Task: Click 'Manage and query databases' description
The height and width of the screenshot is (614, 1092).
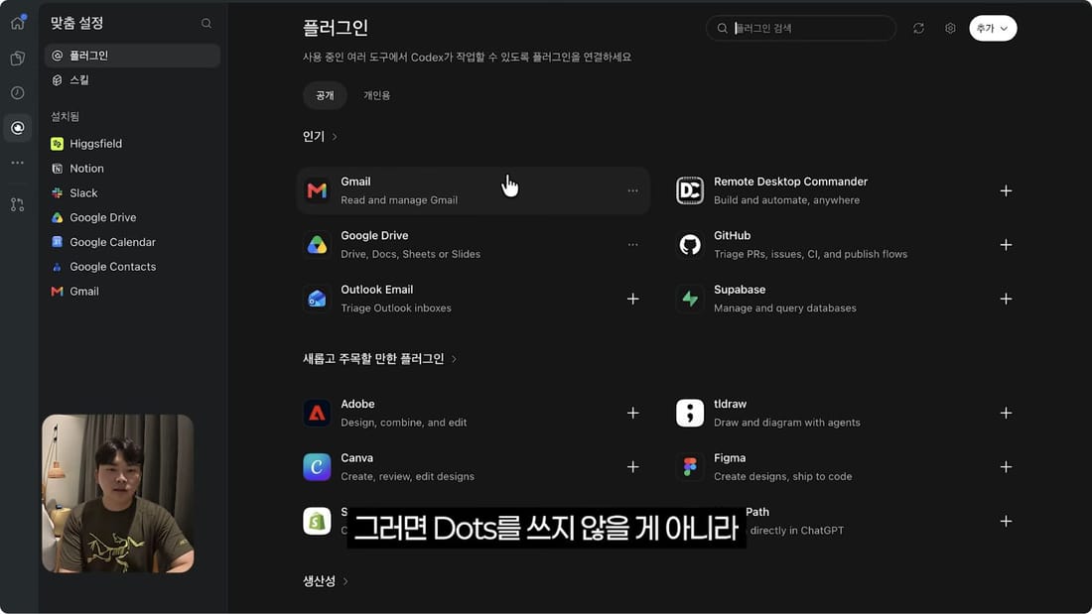Action: (x=785, y=307)
